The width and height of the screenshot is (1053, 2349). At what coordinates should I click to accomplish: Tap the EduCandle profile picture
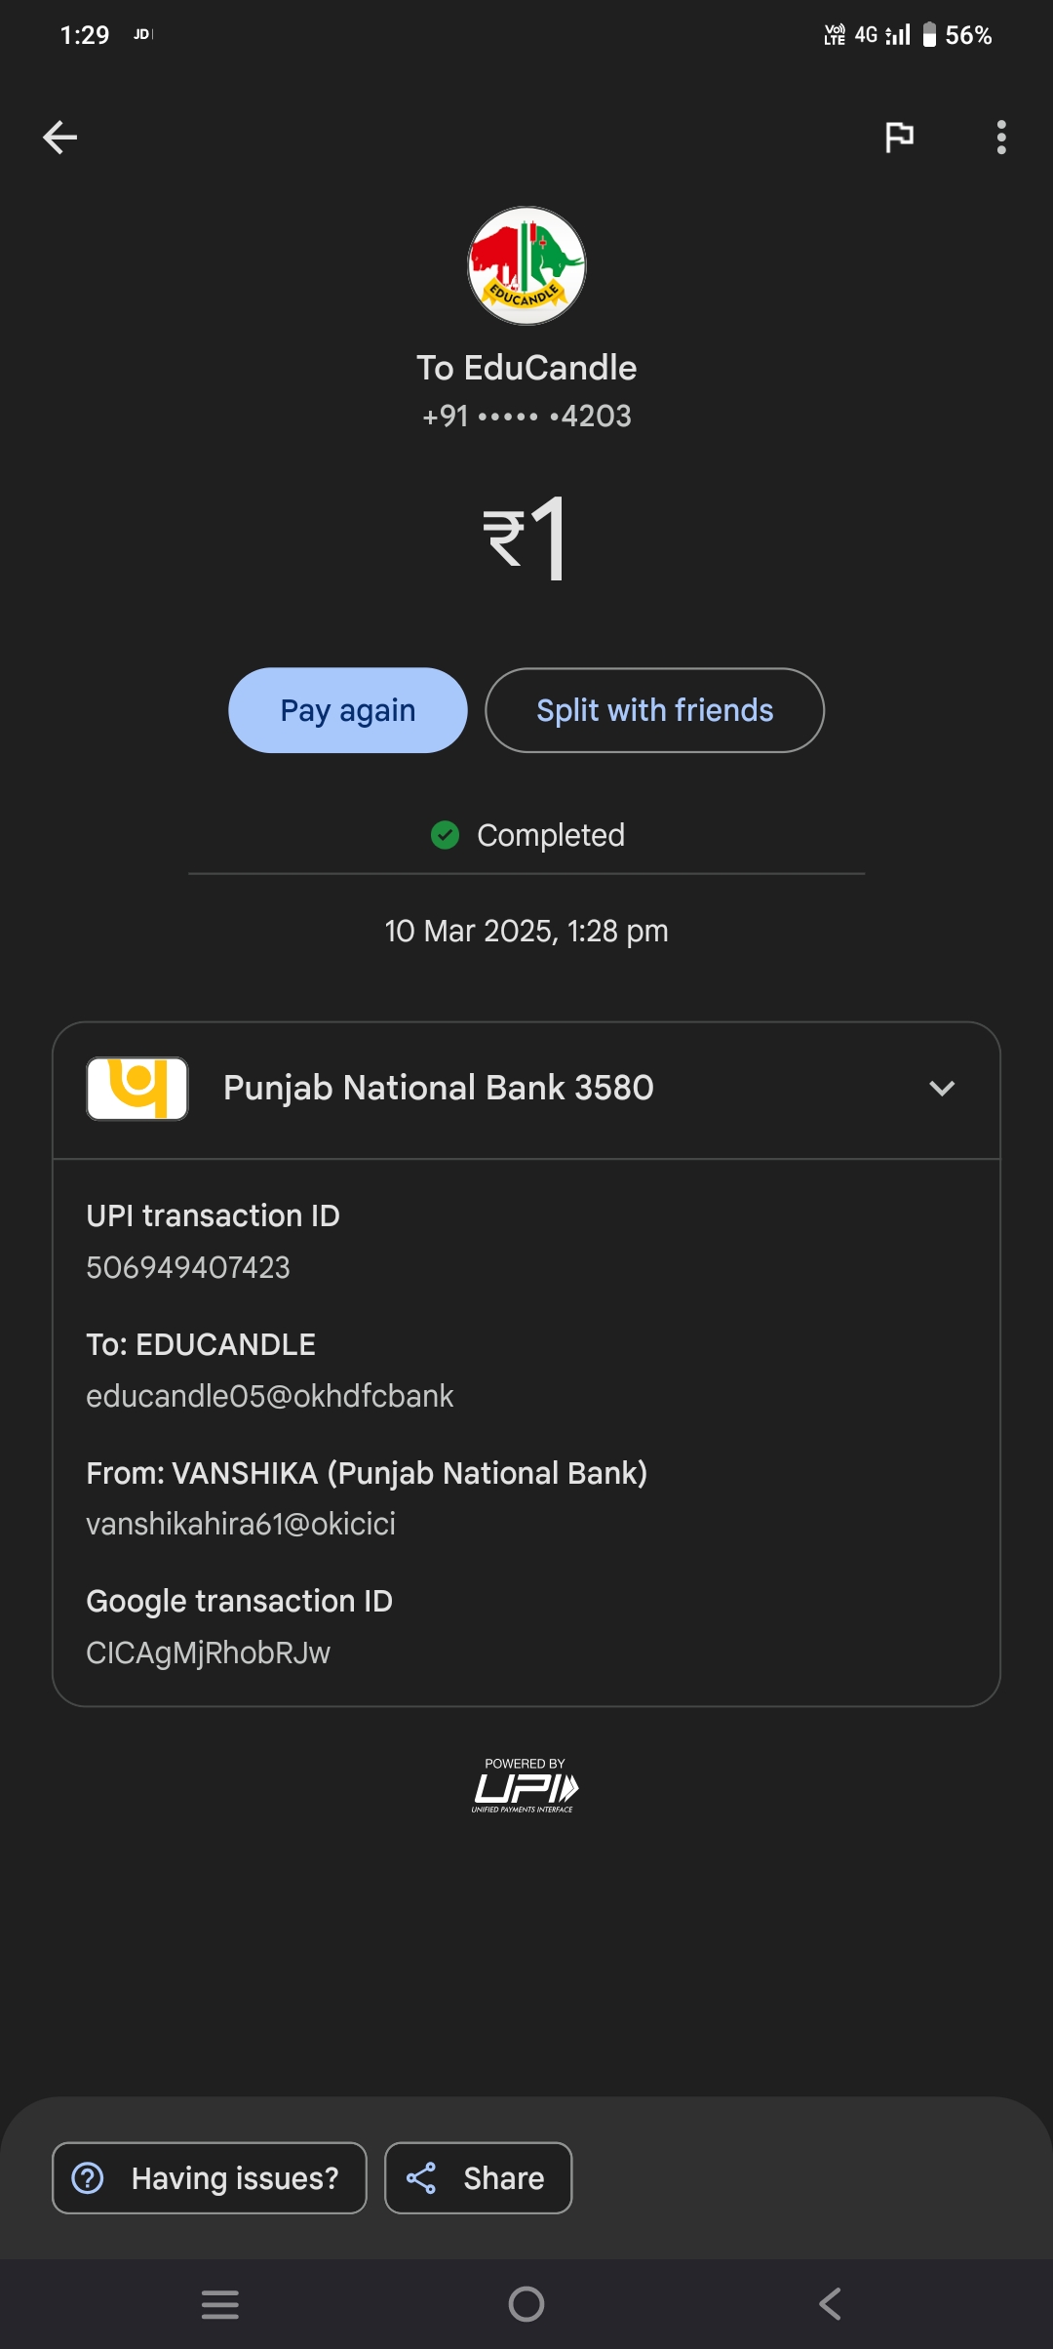(526, 265)
